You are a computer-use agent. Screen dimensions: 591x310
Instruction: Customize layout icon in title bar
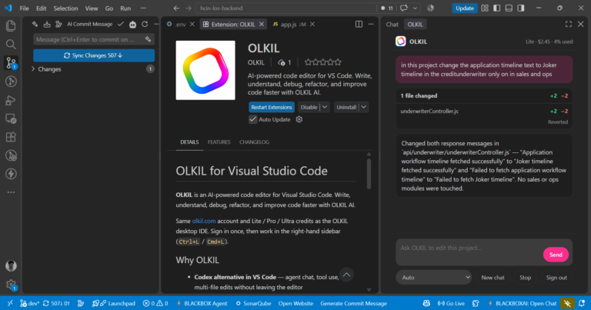click(x=485, y=8)
